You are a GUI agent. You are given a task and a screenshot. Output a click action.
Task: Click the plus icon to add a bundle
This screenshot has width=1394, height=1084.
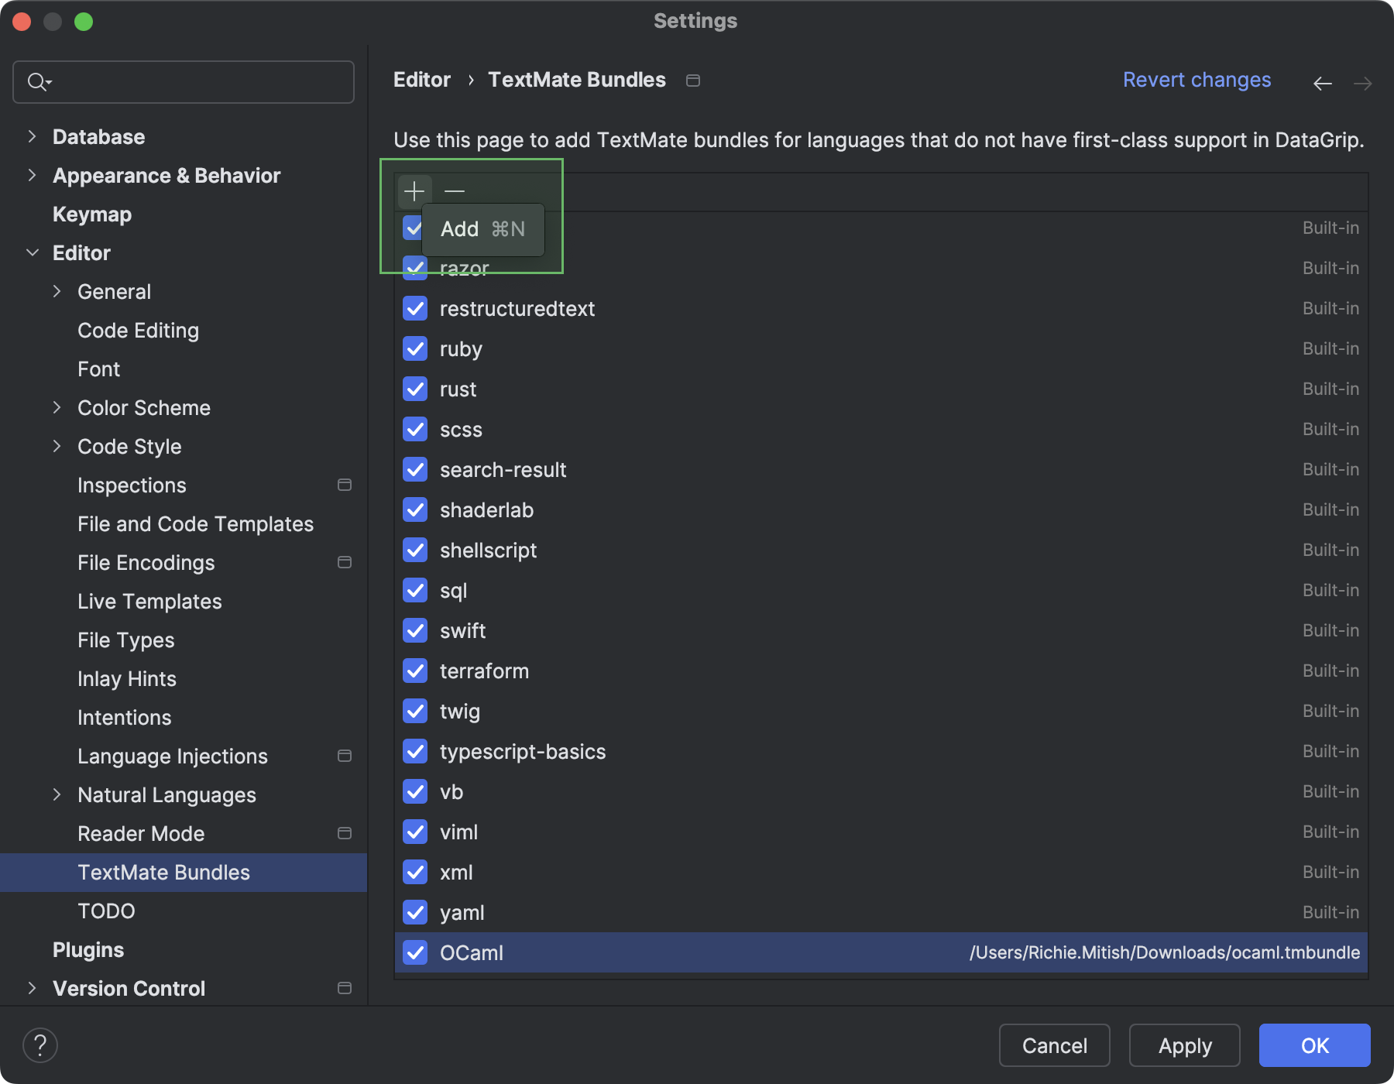click(x=415, y=190)
